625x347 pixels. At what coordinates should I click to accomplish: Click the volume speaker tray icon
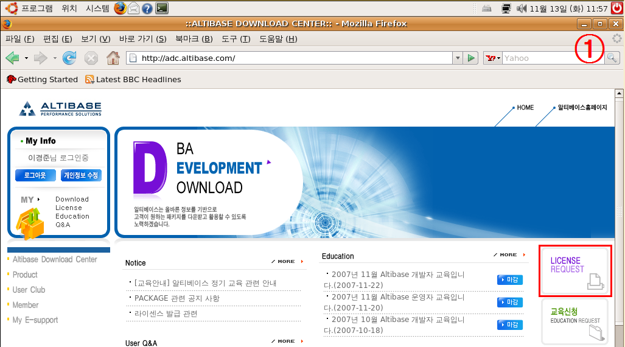pyautogui.click(x=522, y=9)
